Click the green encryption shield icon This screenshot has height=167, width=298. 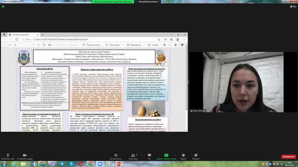[x=3, y=6]
